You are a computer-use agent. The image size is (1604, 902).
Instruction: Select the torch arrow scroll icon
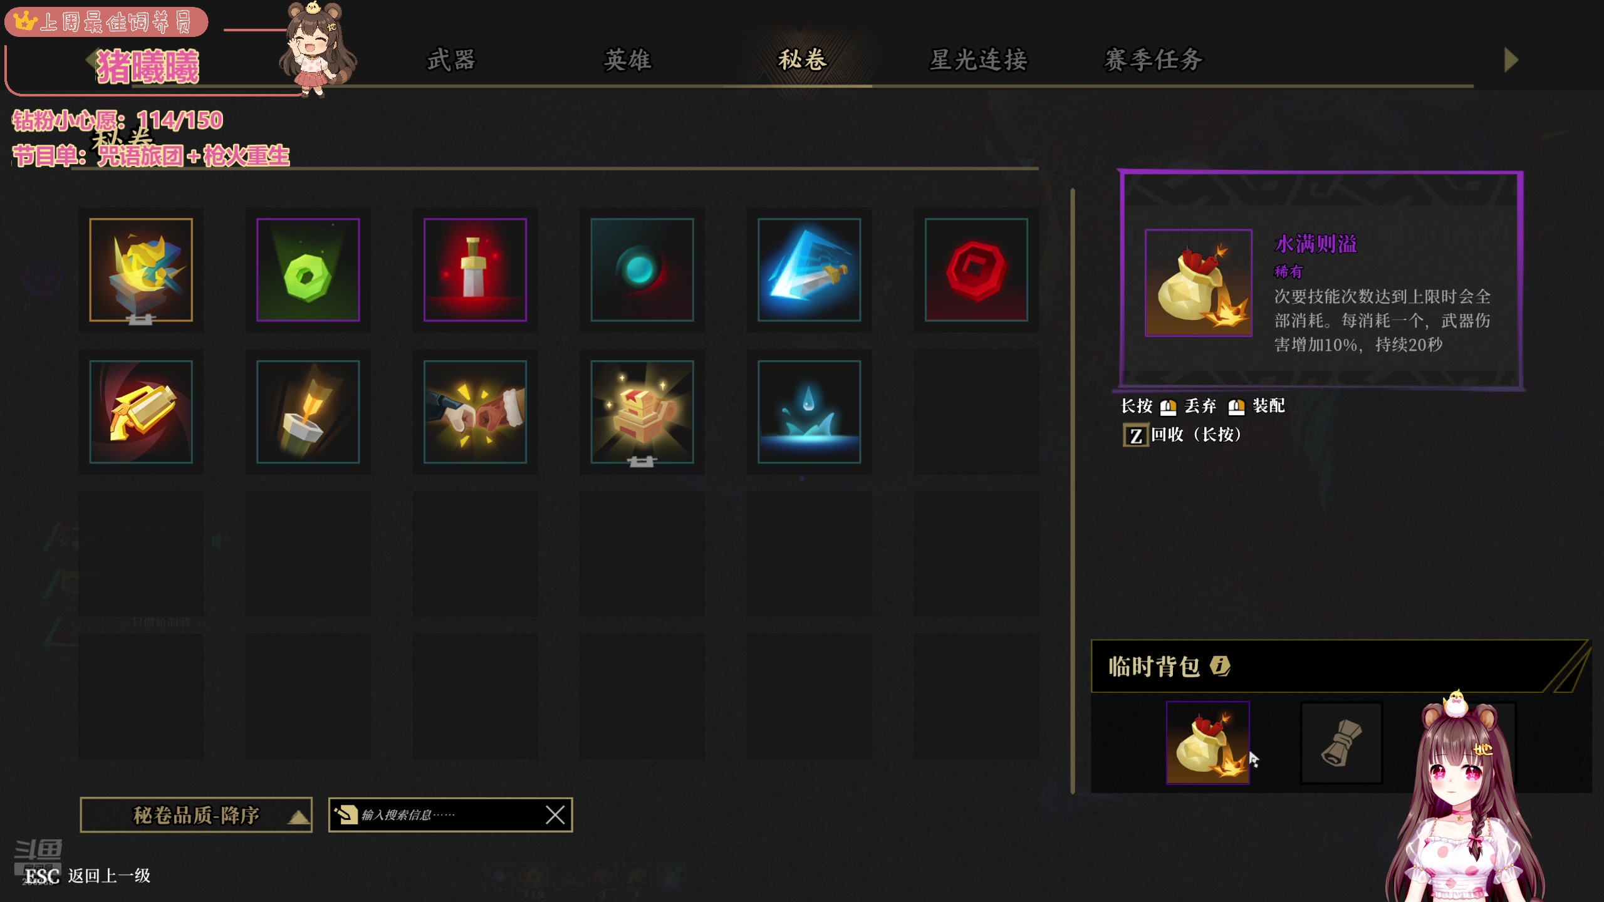coord(308,412)
